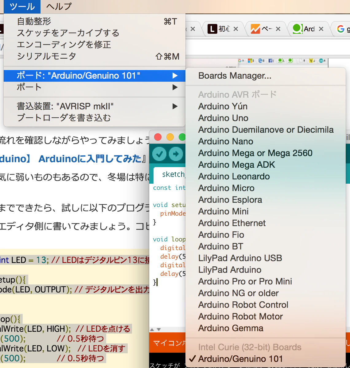Select Arduino Mini board
This screenshot has width=350, height=368.
click(x=266, y=211)
